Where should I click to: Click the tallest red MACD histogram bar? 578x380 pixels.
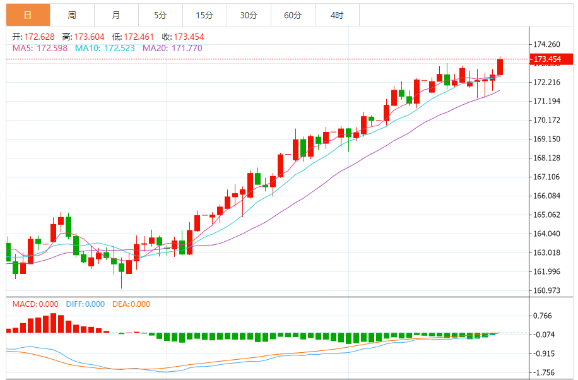pos(54,323)
